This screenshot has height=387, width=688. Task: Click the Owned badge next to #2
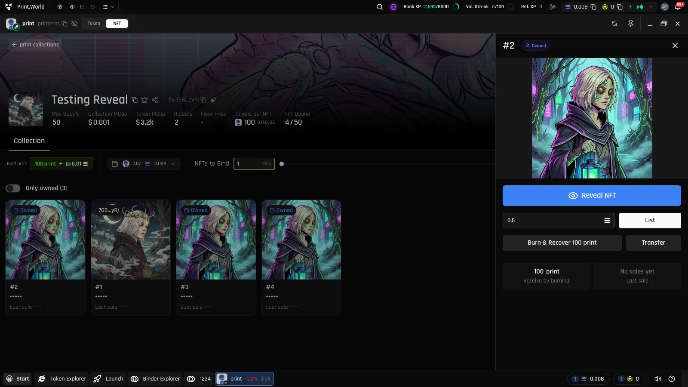coord(535,46)
